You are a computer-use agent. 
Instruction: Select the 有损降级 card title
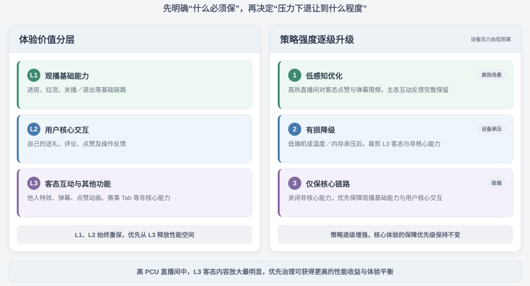click(x=320, y=130)
